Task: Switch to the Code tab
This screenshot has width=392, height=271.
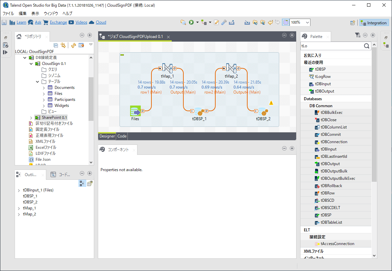Action: pyautogui.click(x=122, y=136)
